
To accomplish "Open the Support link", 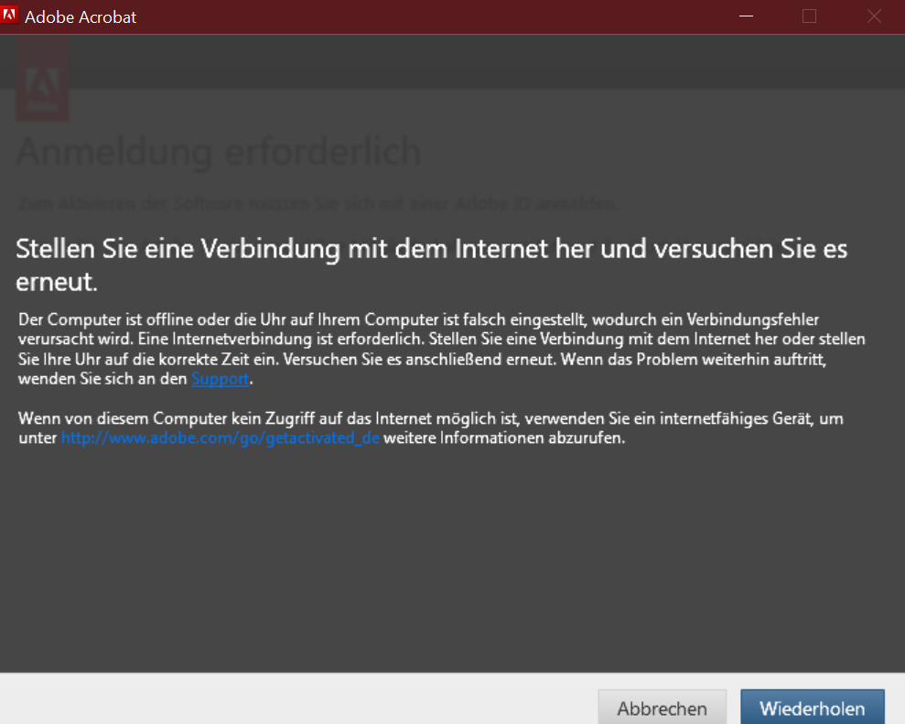I will click(220, 379).
